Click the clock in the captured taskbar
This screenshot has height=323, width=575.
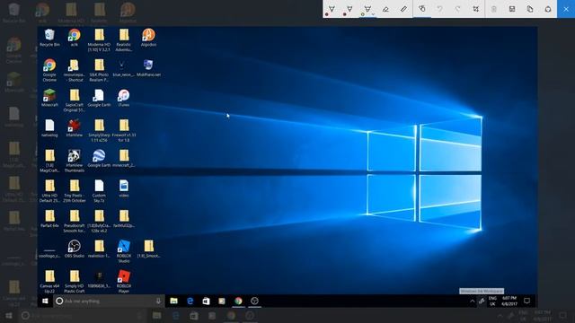point(509,301)
